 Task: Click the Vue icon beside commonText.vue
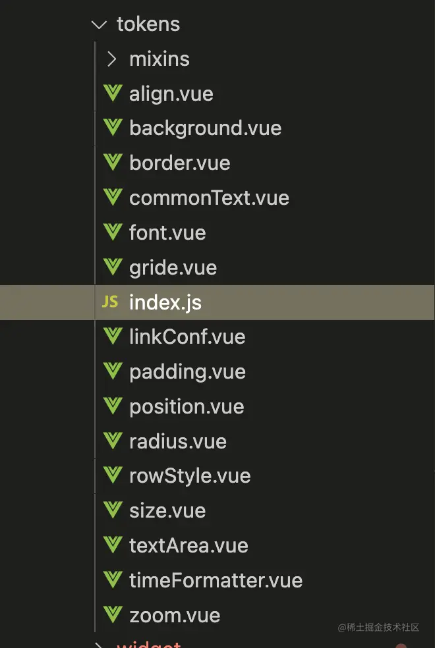tap(113, 198)
